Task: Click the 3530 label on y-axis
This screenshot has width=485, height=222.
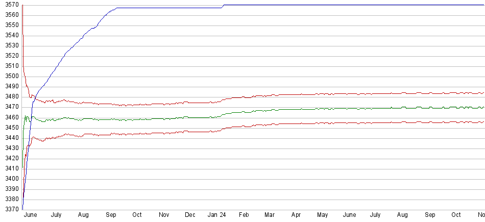Action: (10, 46)
